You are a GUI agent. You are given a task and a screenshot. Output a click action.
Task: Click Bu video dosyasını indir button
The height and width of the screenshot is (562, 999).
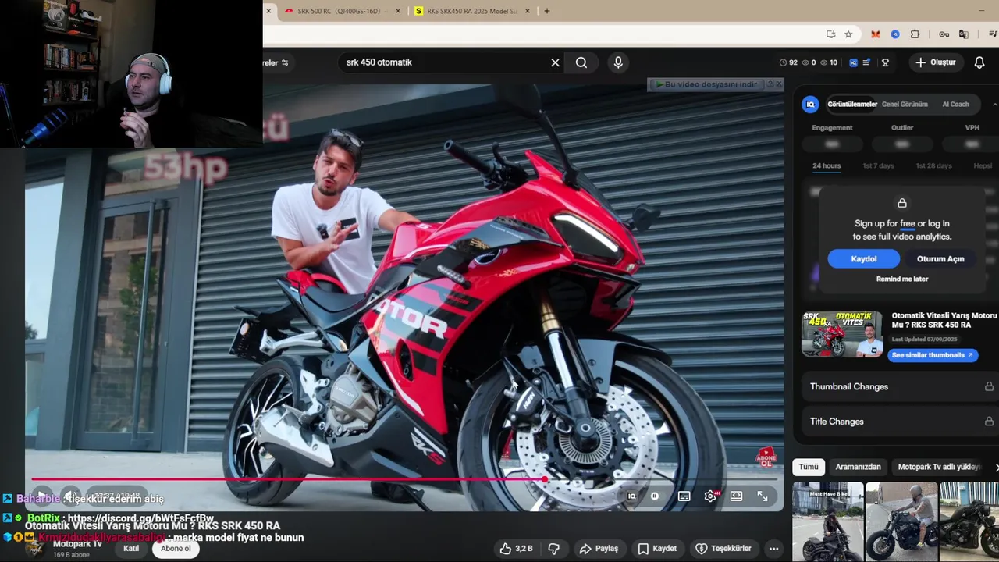(x=706, y=84)
